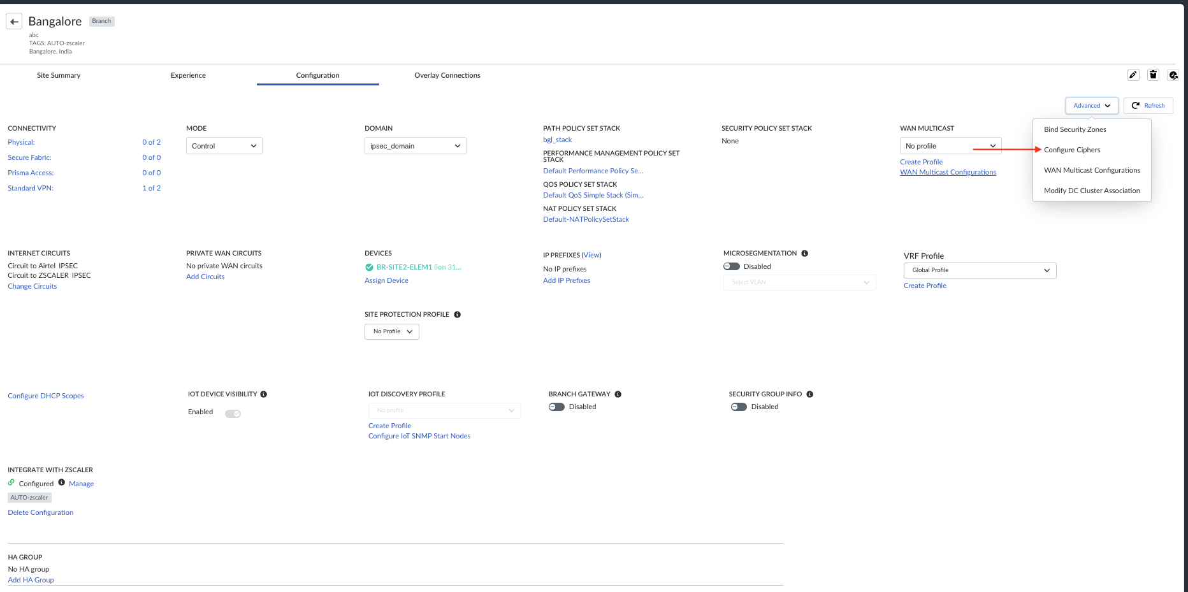Image resolution: width=1188 pixels, height=592 pixels.
Task: Click Configure DHCP Scopes link
Action: (x=46, y=396)
